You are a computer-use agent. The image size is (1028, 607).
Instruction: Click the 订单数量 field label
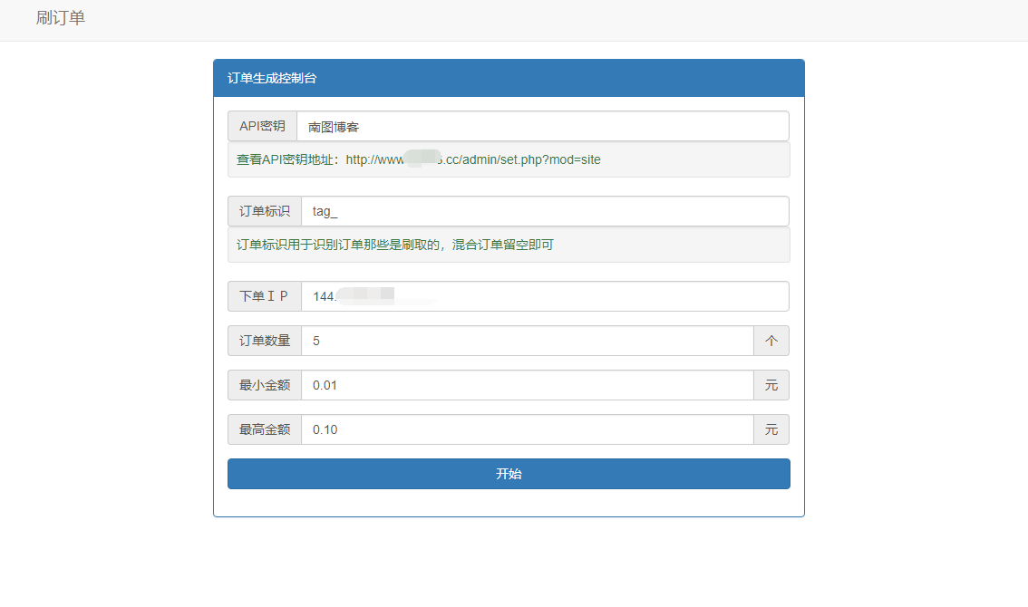pyautogui.click(x=264, y=341)
